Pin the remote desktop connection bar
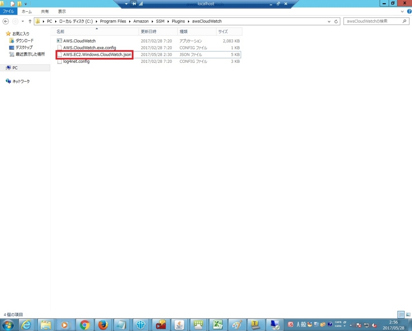 tap(134, 4)
